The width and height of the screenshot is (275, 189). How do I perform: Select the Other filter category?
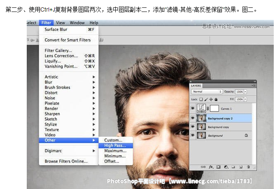click(69, 140)
